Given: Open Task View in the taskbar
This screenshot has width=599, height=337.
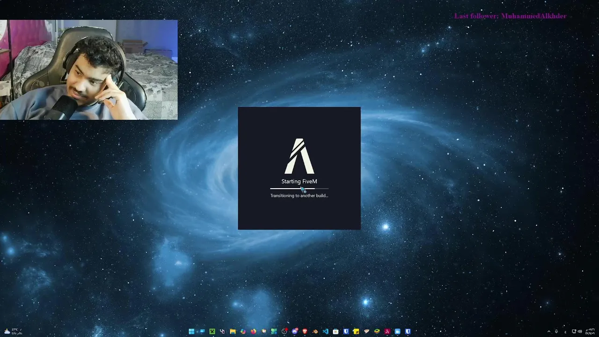Looking at the screenshot, I should pyautogui.click(x=202, y=331).
